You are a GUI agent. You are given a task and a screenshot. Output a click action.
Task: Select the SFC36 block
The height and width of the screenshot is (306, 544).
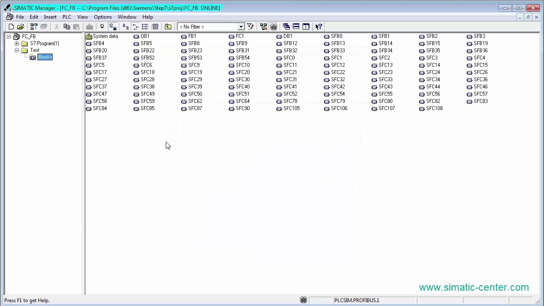477,79
